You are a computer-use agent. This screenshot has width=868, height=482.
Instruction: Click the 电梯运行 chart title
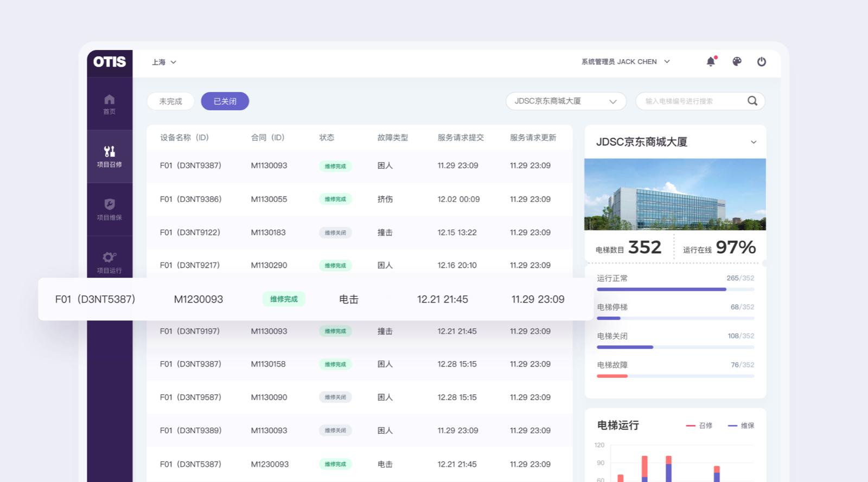[x=618, y=426]
